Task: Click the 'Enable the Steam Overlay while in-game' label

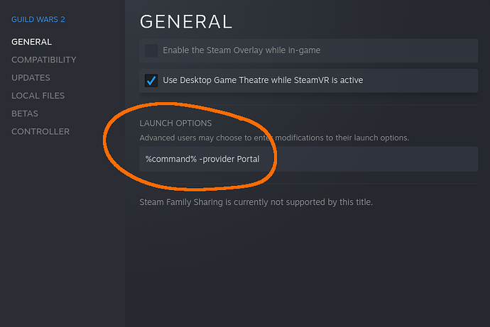Action: tap(241, 50)
